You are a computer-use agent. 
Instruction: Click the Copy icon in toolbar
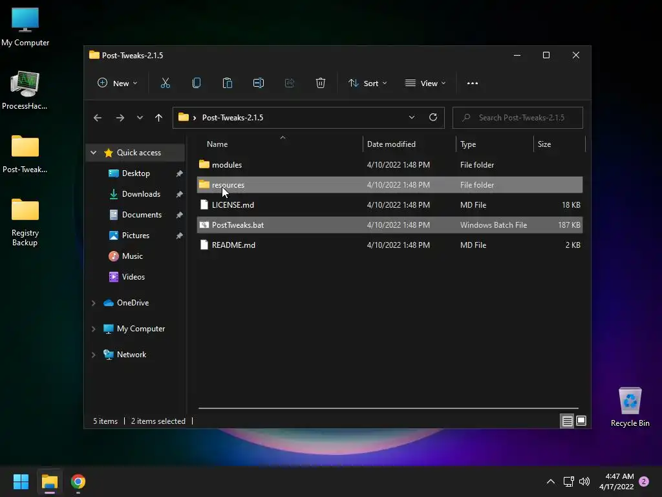(x=197, y=83)
